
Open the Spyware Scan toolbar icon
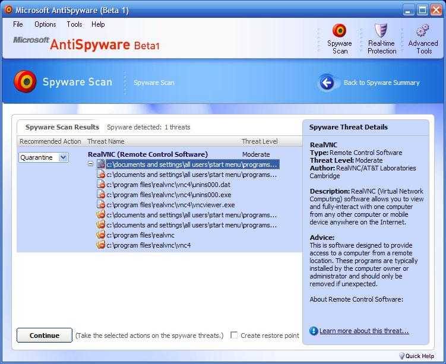[x=339, y=30]
